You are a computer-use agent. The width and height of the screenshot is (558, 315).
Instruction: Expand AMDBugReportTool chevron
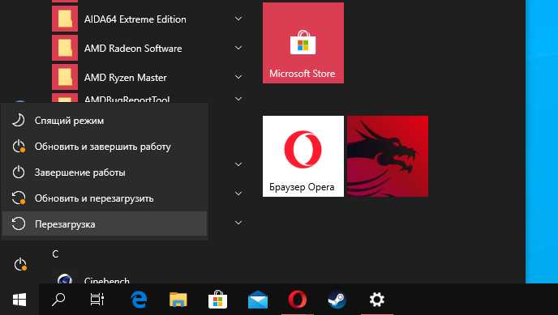238,100
